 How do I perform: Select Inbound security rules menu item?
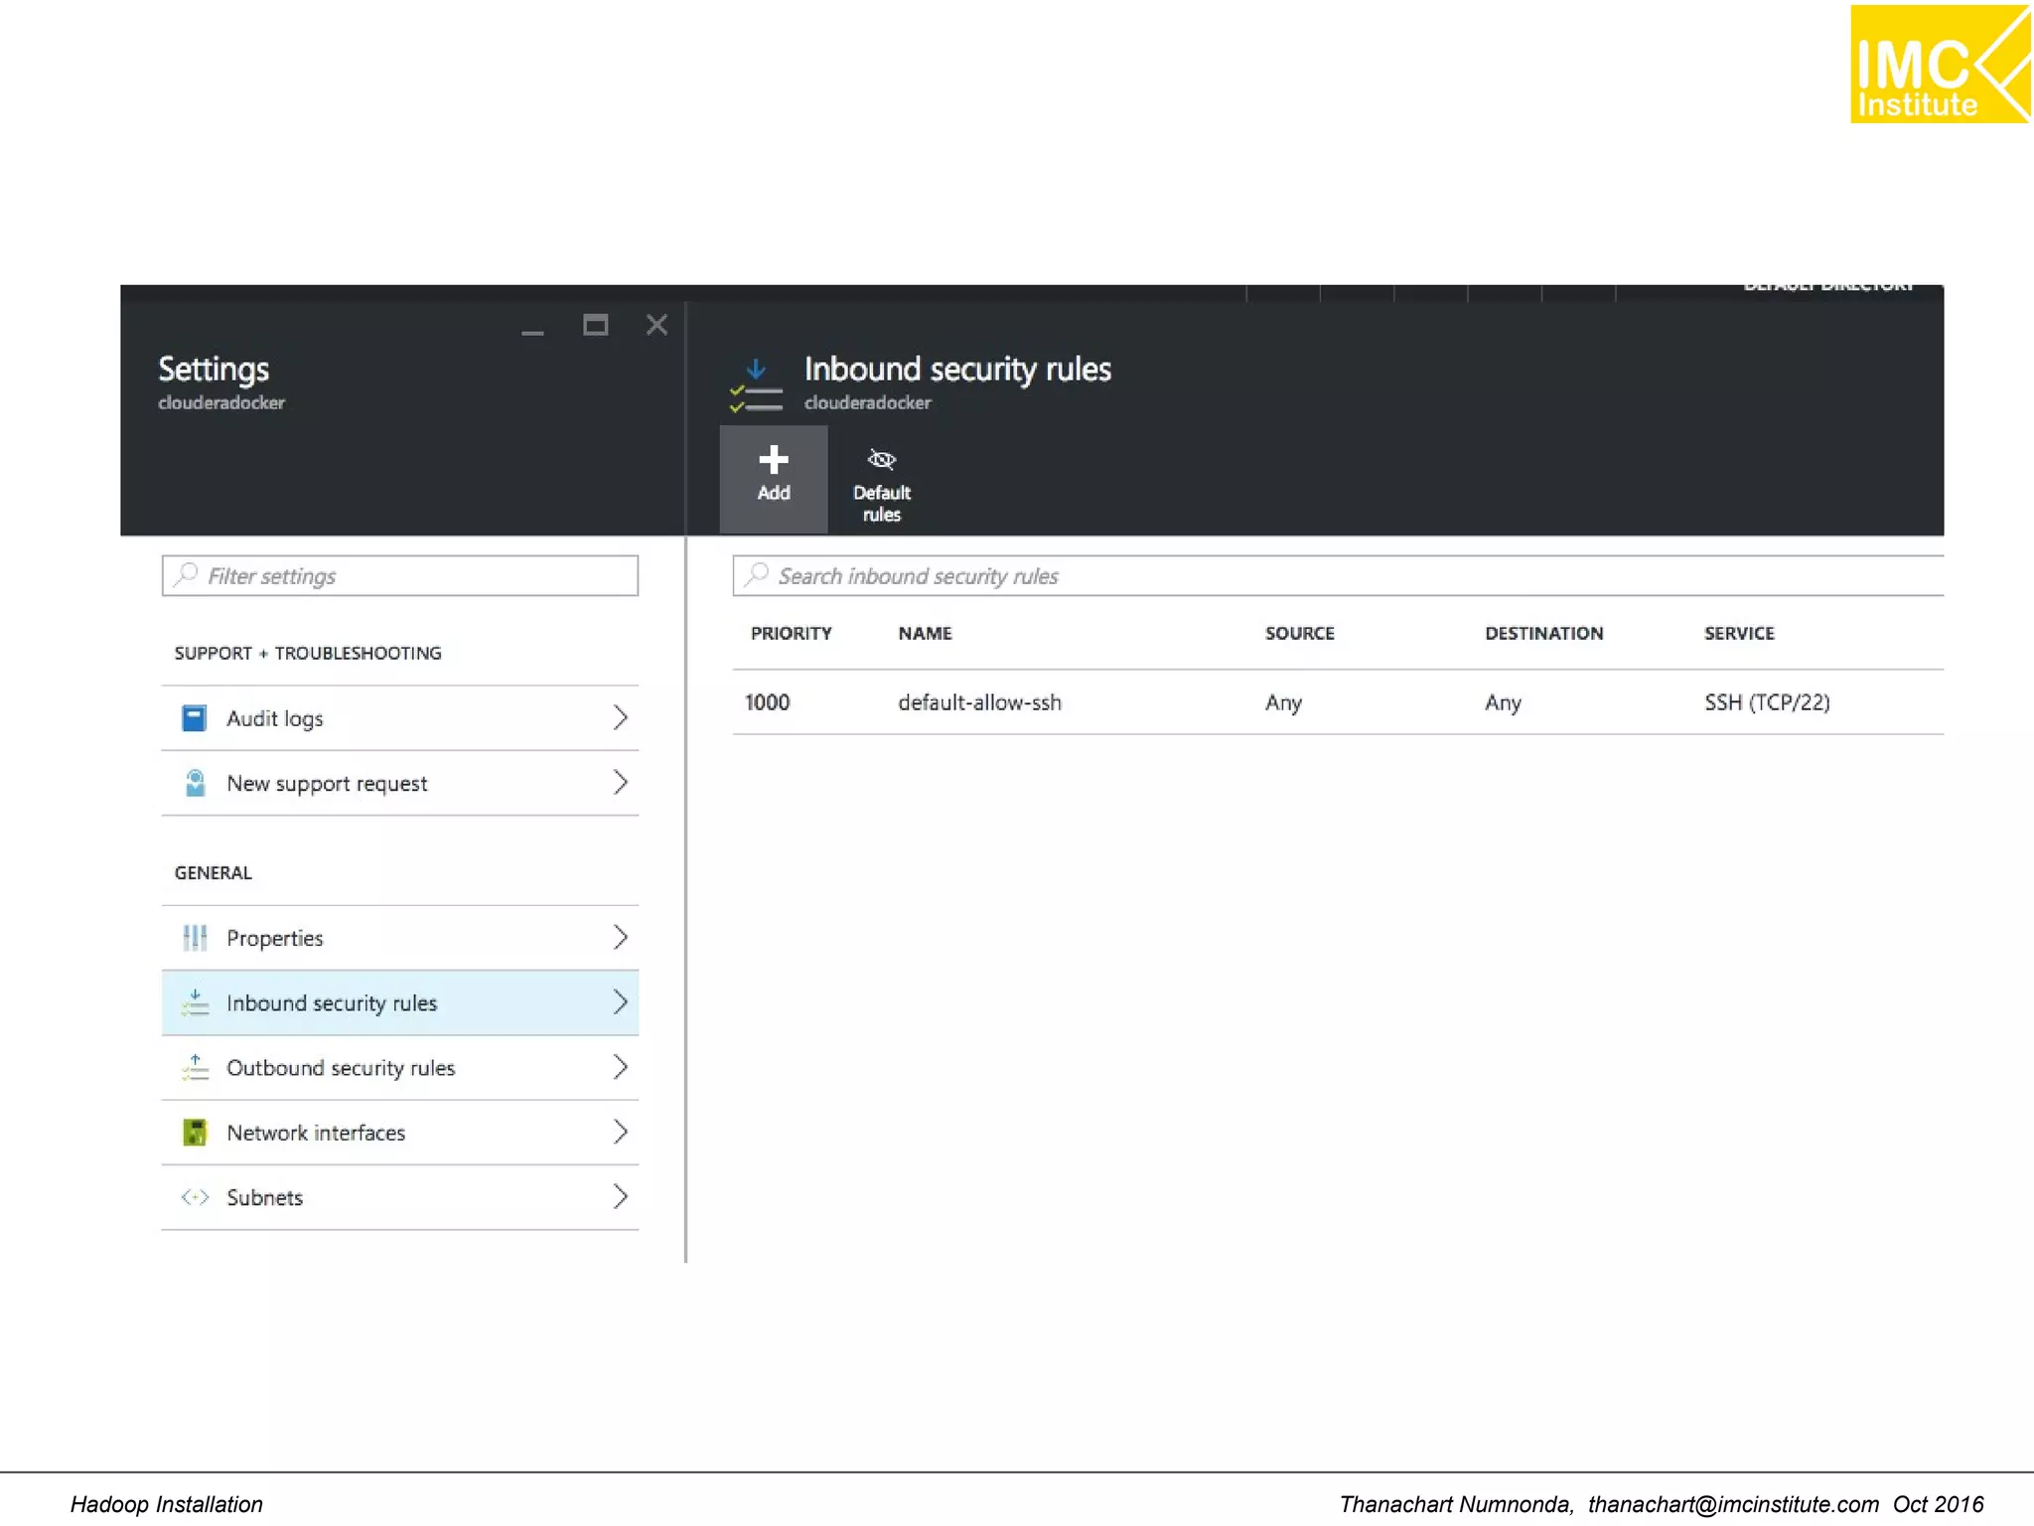coord(399,1002)
